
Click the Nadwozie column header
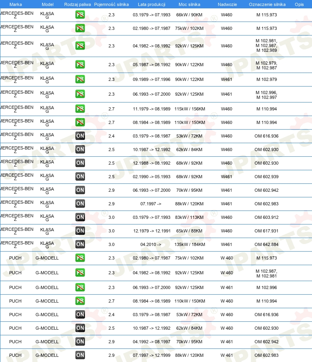pyautogui.click(x=227, y=4)
